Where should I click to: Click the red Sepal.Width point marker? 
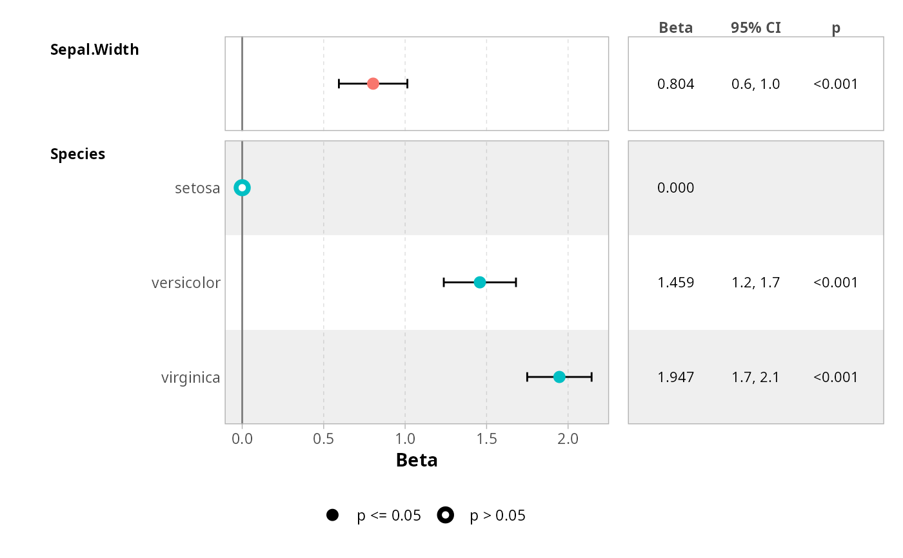pos(373,84)
